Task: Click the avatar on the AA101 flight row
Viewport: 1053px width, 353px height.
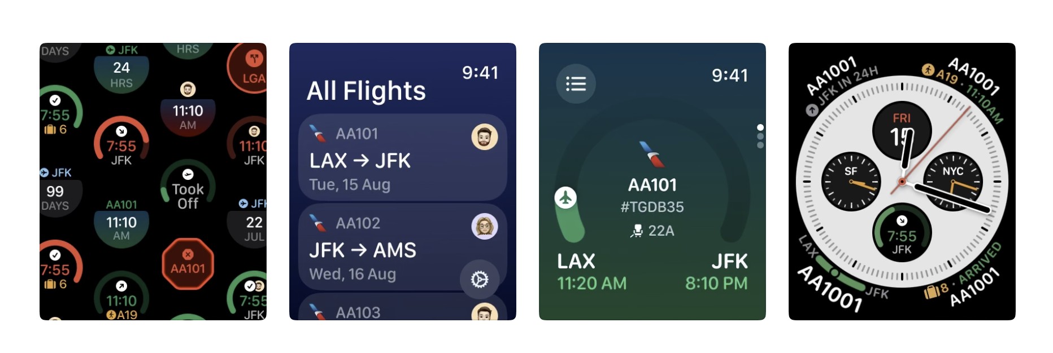Action: click(x=484, y=137)
